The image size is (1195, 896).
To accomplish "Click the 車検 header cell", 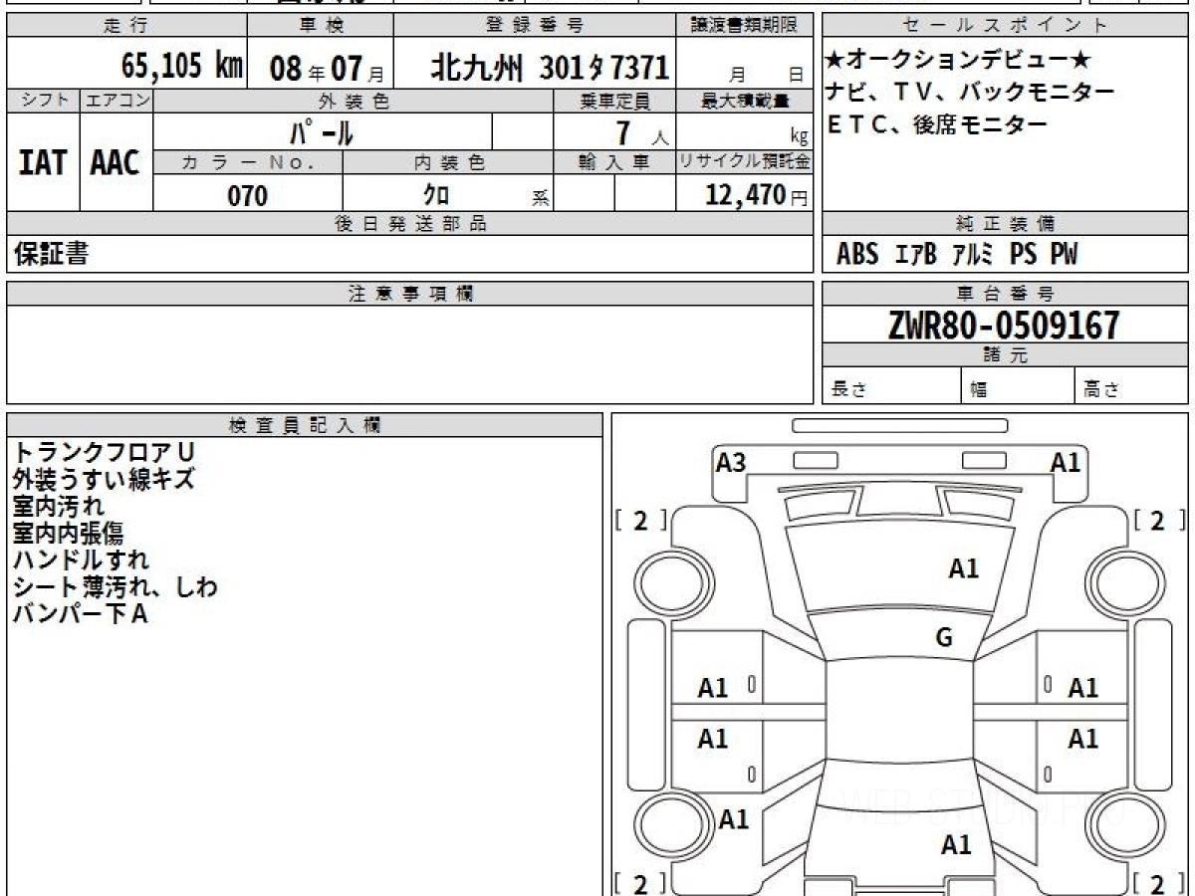I will click(x=320, y=25).
